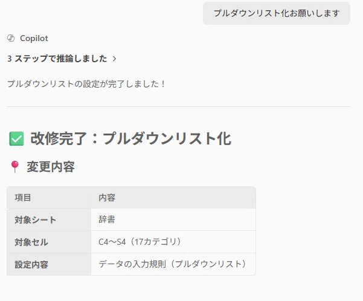Click the 変更内容 section heading
Image resolution: width=363 pixels, height=301 pixels.
[x=51, y=167]
